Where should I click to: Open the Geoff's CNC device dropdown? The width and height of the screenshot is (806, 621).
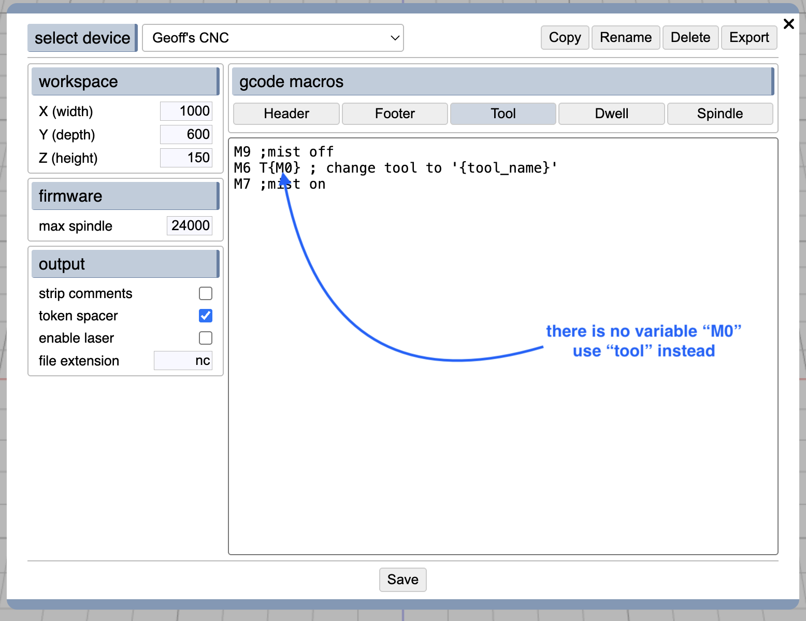(x=272, y=38)
